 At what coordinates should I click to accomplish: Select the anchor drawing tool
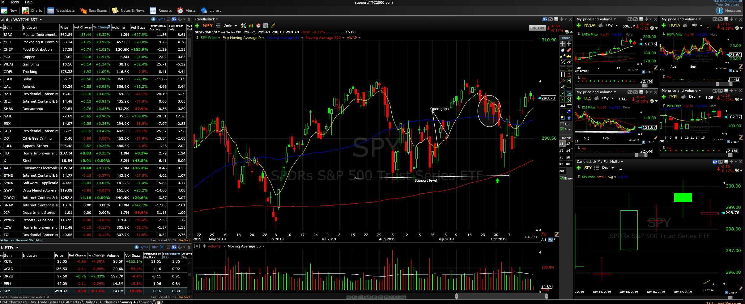click(569, 74)
